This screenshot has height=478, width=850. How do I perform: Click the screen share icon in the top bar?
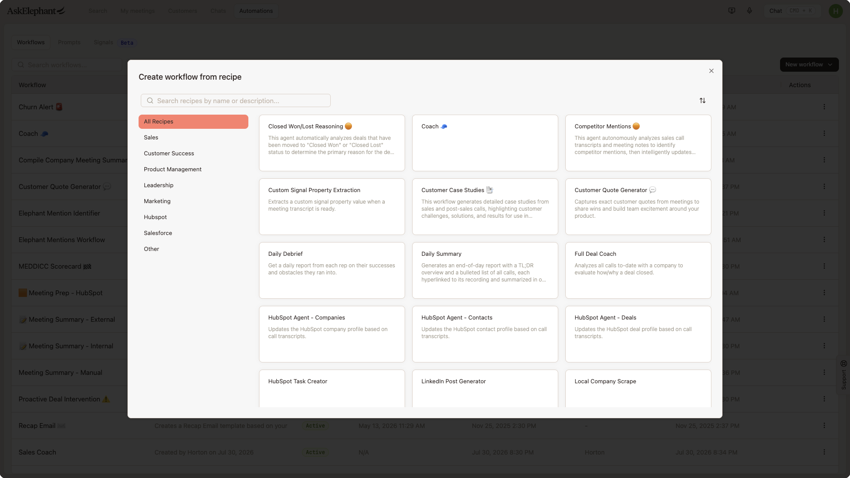[732, 11]
